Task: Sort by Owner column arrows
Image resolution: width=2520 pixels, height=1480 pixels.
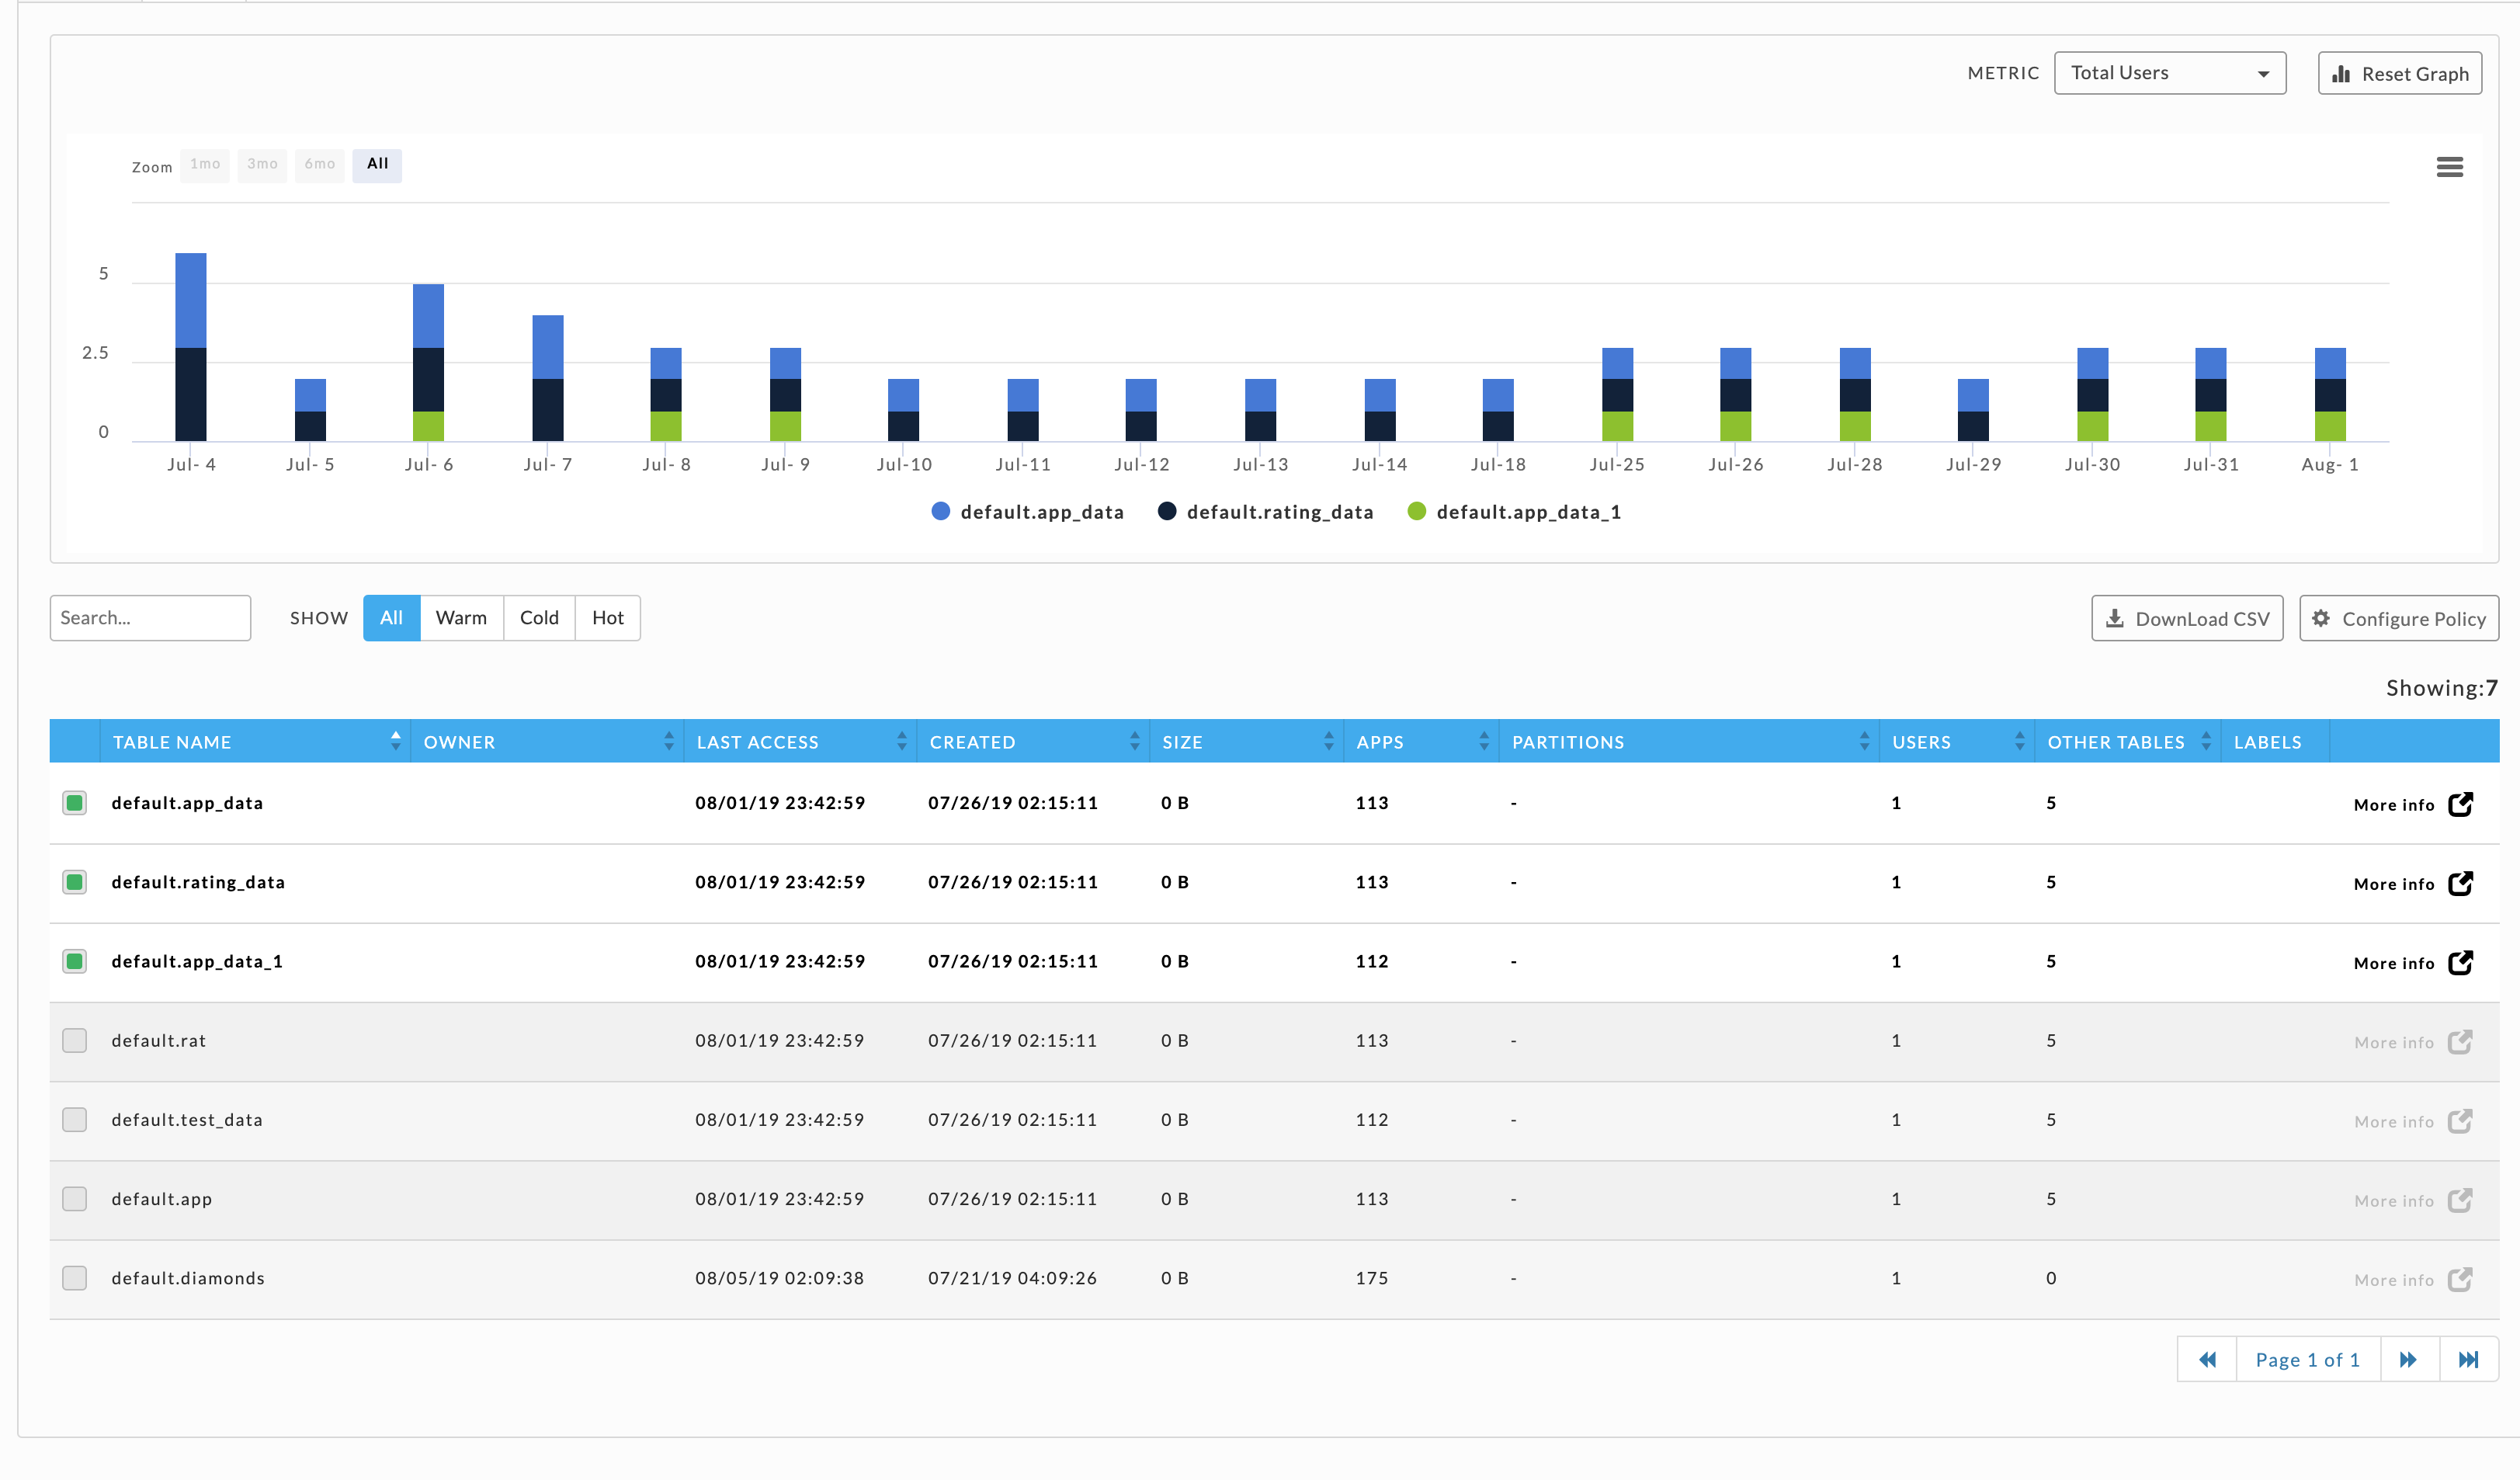Action: point(669,741)
